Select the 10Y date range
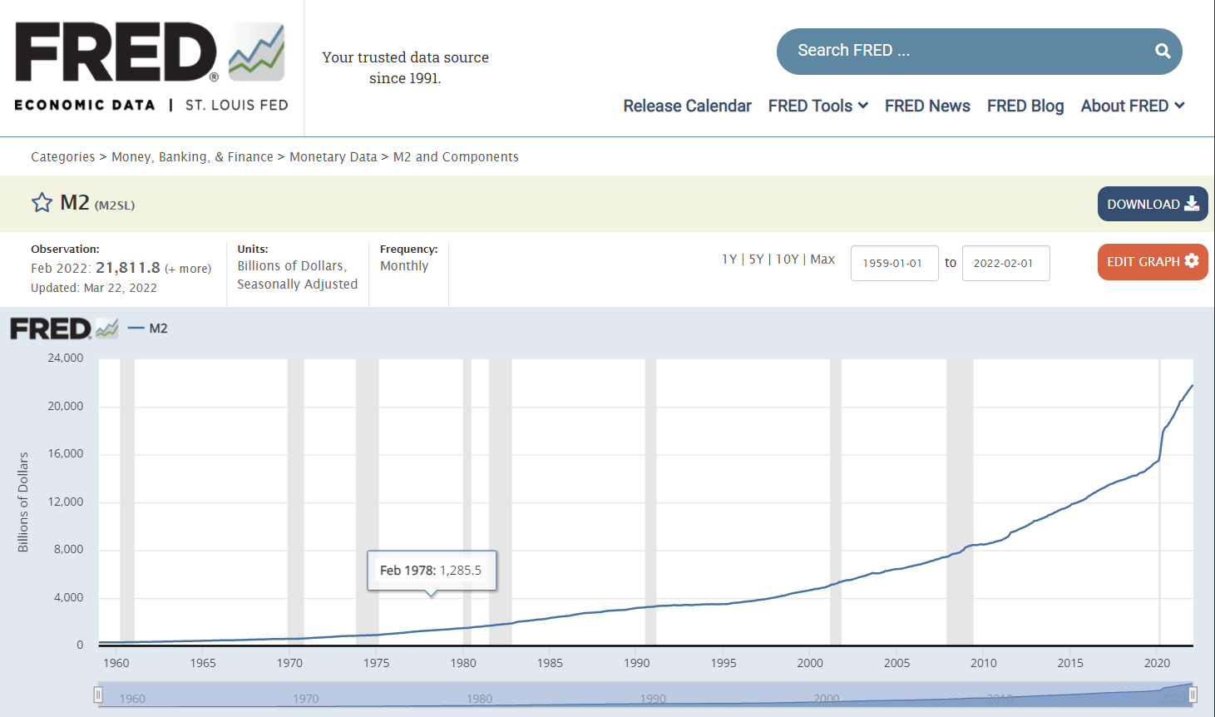Screen dimensions: 1215x717 (x=787, y=260)
